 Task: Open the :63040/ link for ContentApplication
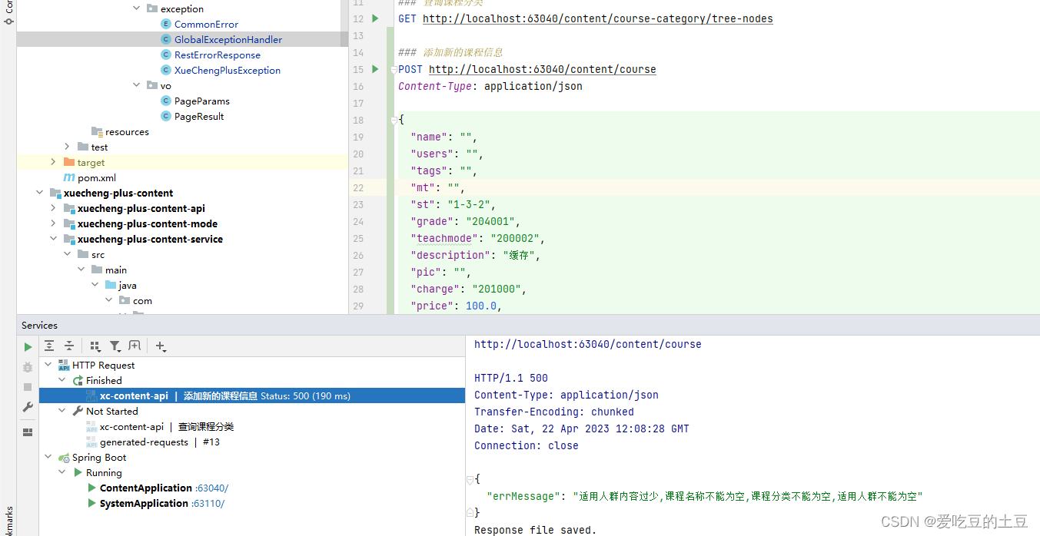point(212,488)
